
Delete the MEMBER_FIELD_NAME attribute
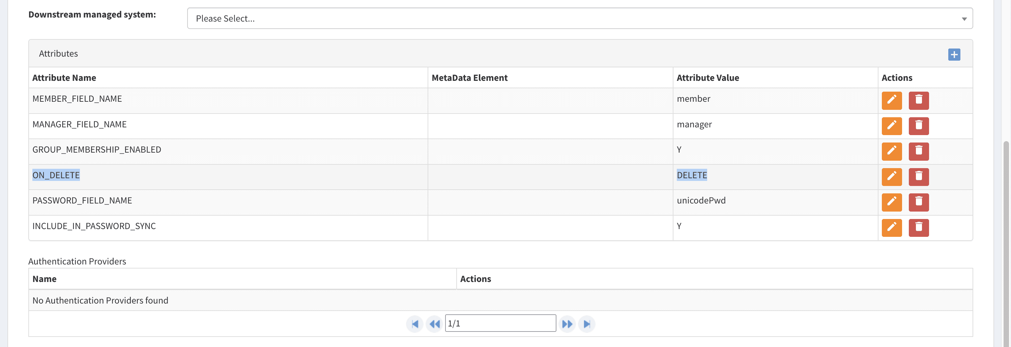(x=918, y=101)
